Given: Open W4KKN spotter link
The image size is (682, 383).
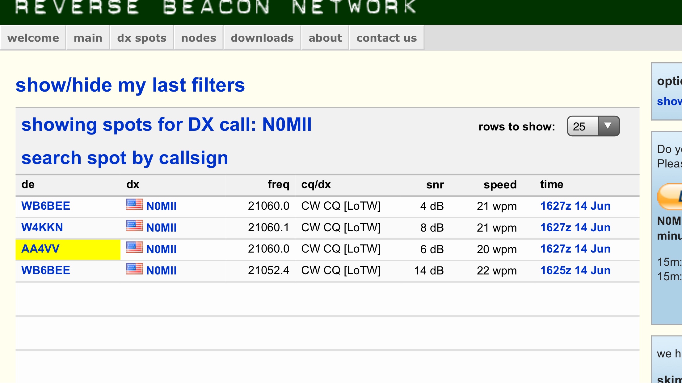Looking at the screenshot, I should point(42,228).
